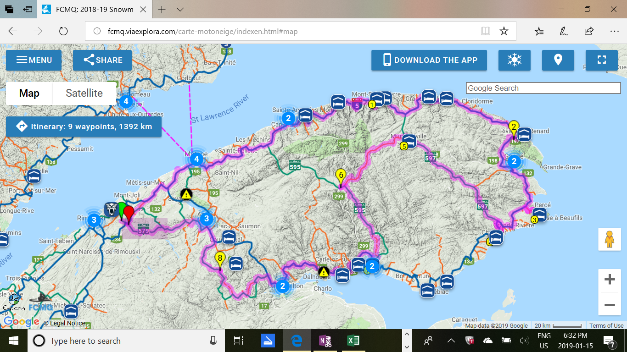The height and width of the screenshot is (352, 627).
Task: Click the SHARE button
Action: [102, 60]
